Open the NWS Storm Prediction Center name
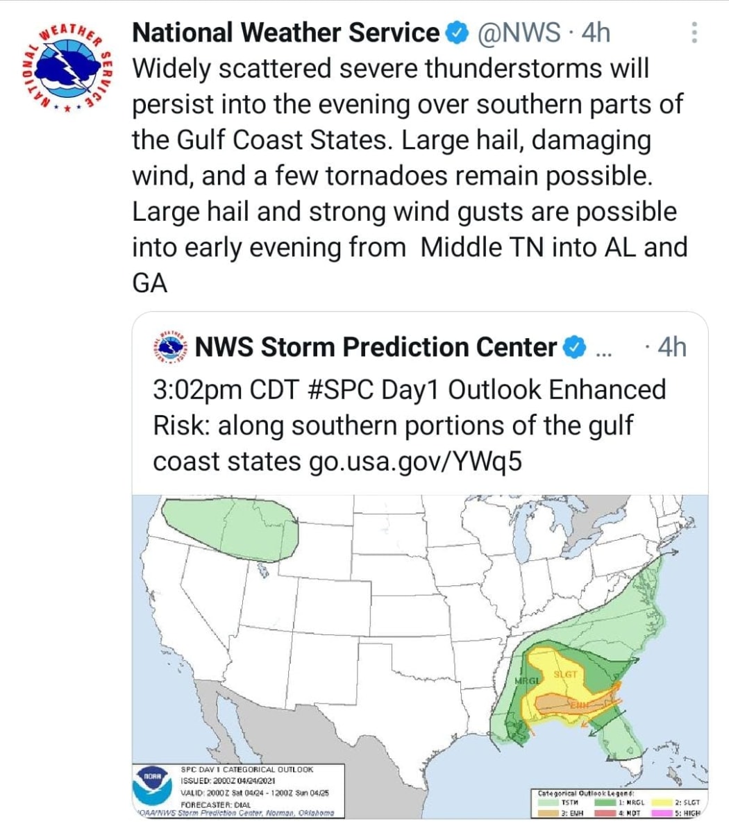Image resolution: width=729 pixels, height=833 pixels. tap(376, 347)
